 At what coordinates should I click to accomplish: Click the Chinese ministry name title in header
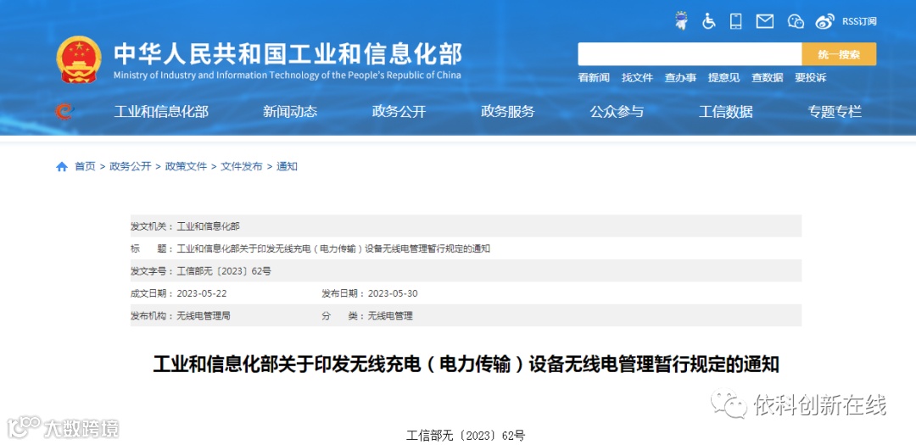pos(288,53)
